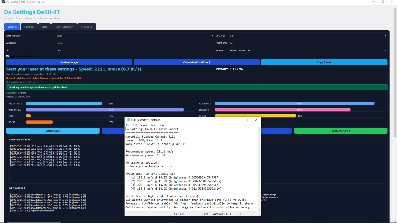Viewport: 397px width, 223px height.
Task: Open the Health_Calibration tab
Action: click(64, 27)
